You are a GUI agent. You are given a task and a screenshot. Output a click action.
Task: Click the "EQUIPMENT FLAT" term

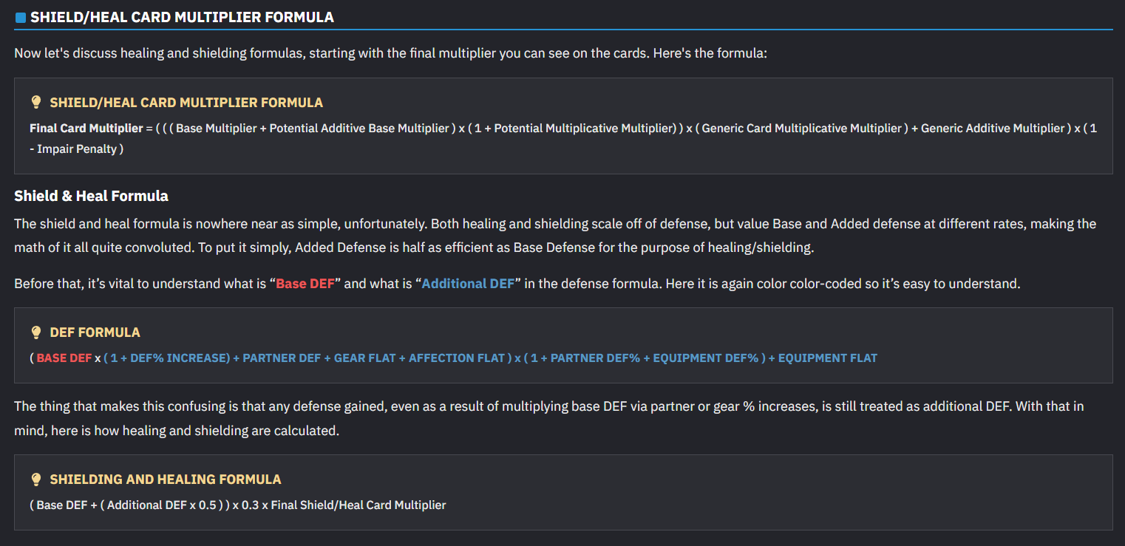tap(828, 358)
